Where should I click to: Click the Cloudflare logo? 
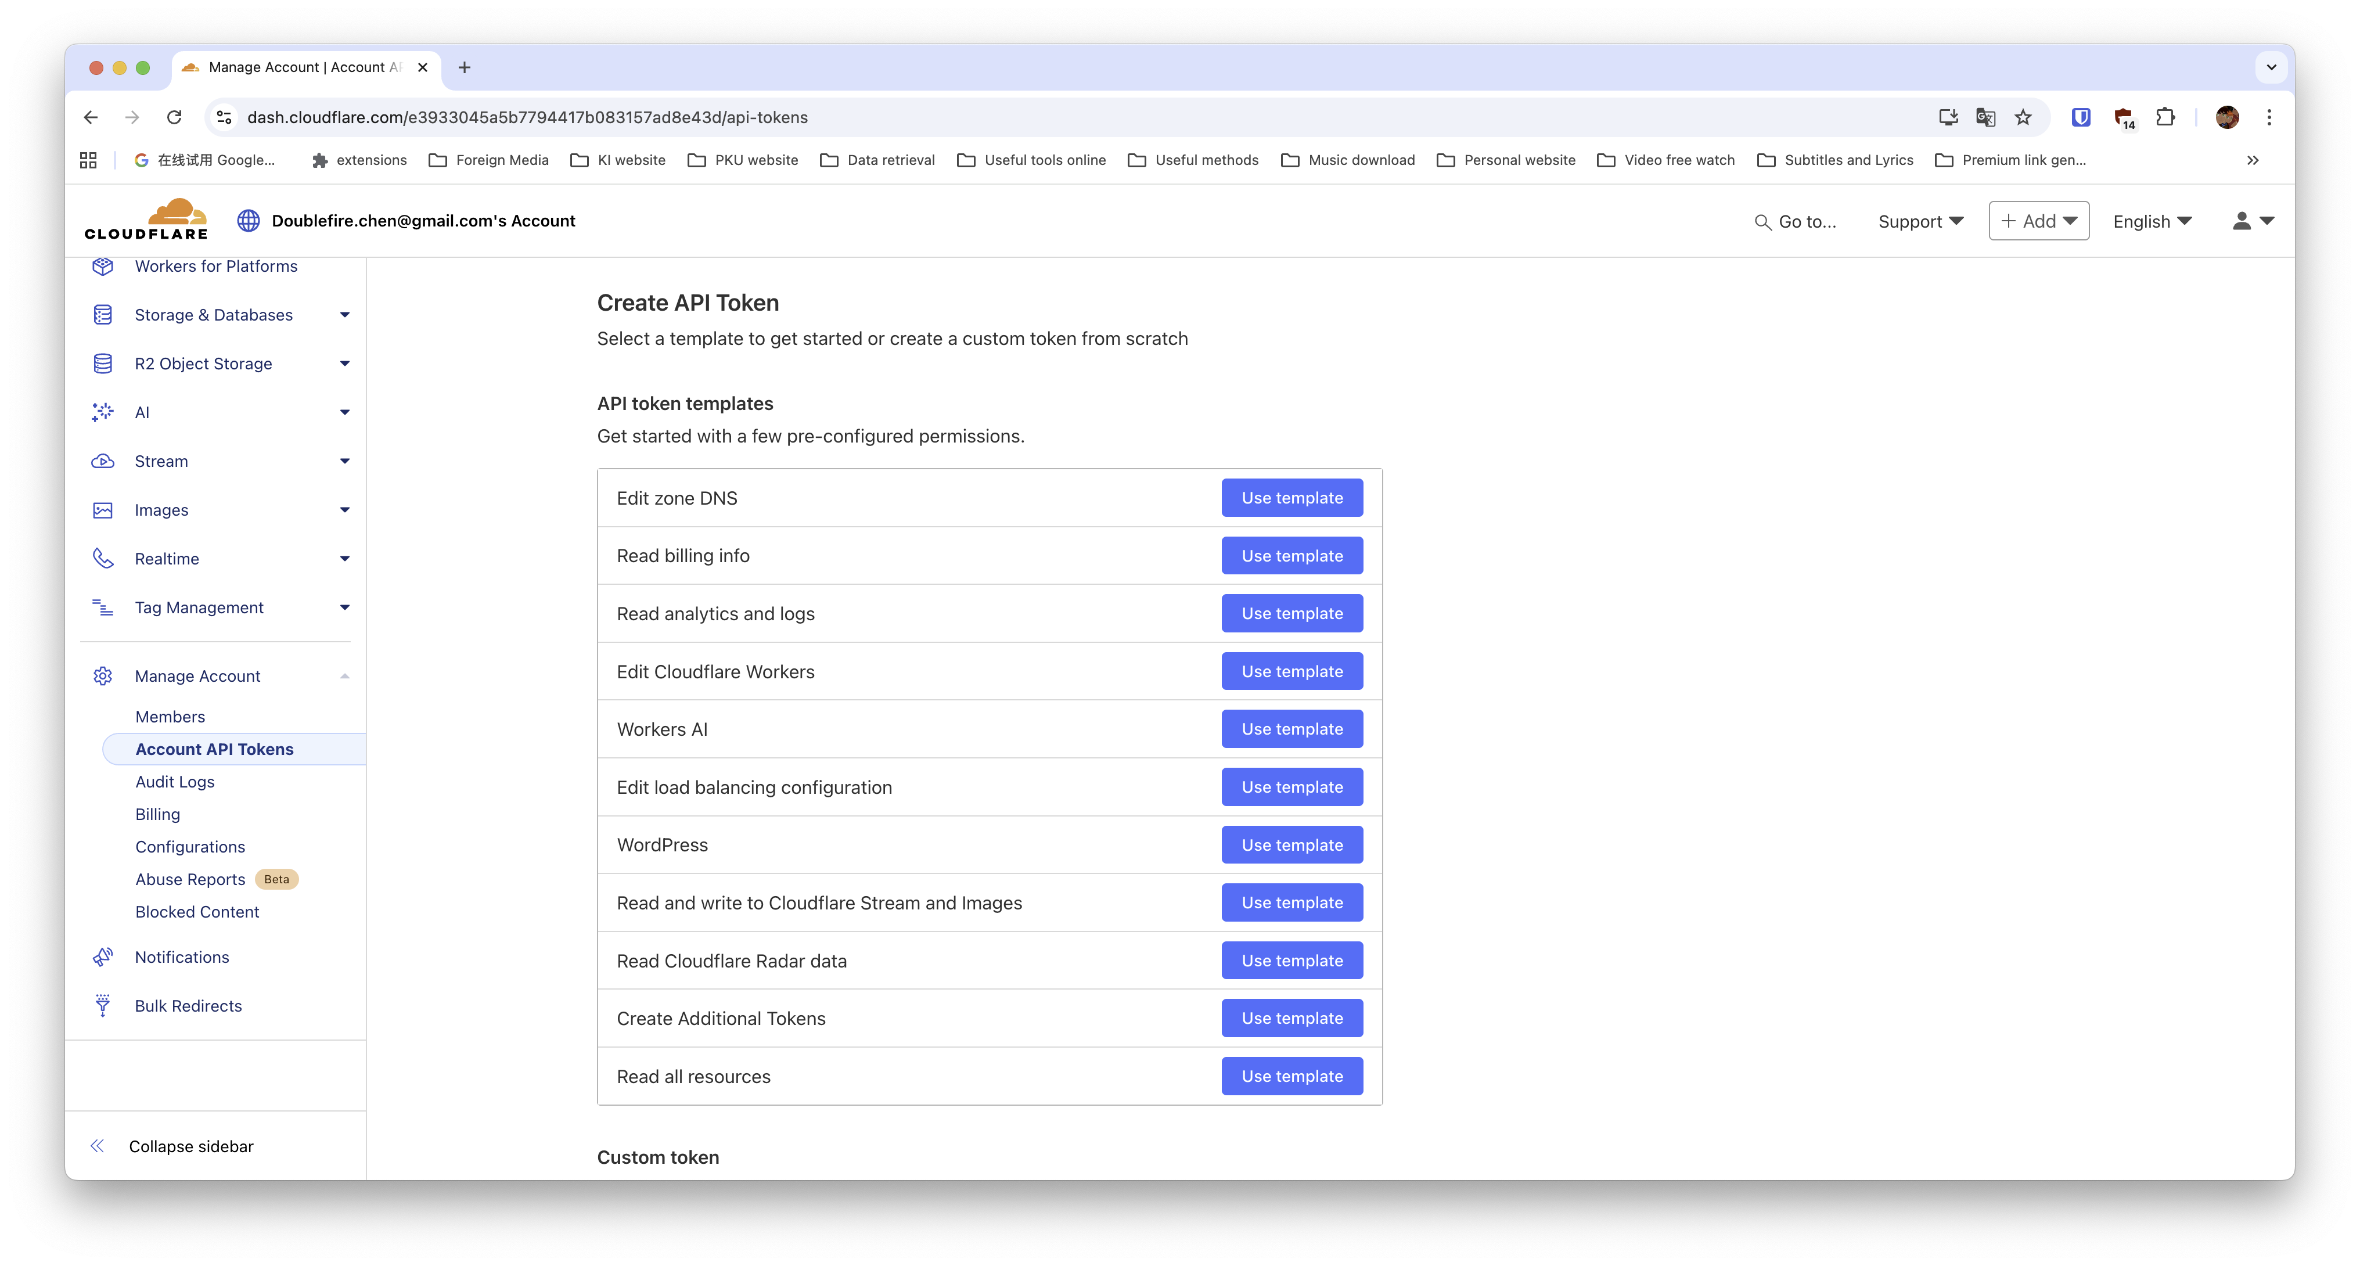(146, 220)
